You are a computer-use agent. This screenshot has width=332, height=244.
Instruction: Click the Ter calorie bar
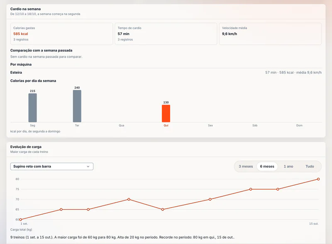point(77,106)
